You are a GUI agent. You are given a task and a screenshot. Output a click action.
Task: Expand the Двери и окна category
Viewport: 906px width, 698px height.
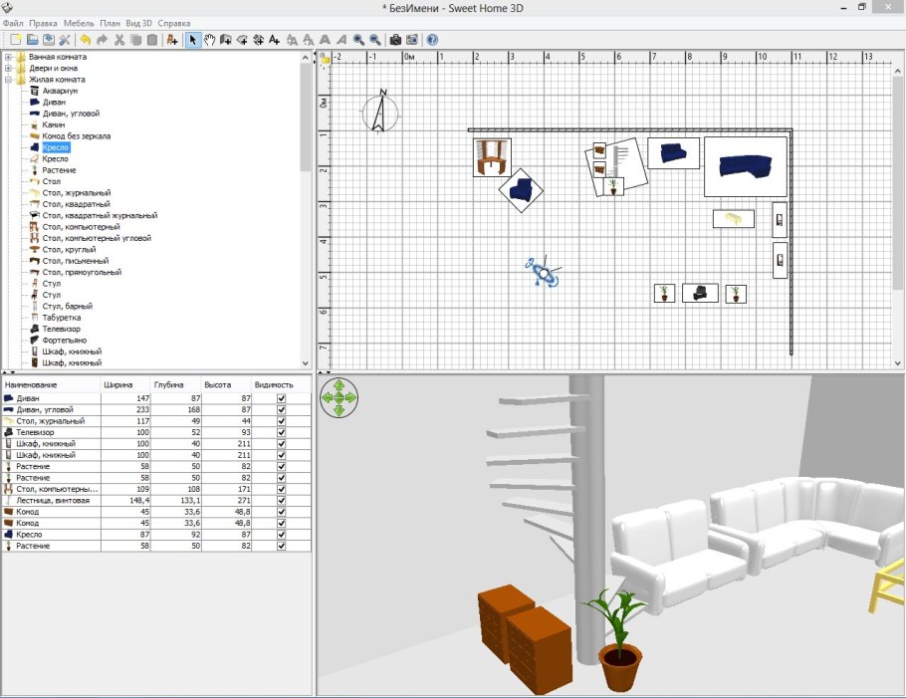tap(9, 68)
